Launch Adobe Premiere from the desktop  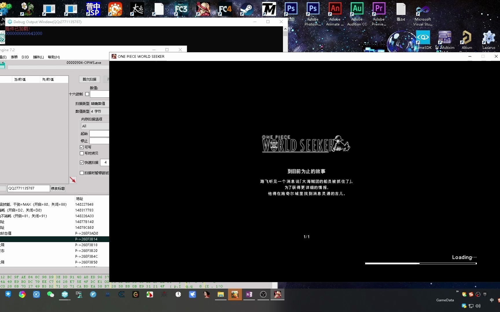[379, 14]
